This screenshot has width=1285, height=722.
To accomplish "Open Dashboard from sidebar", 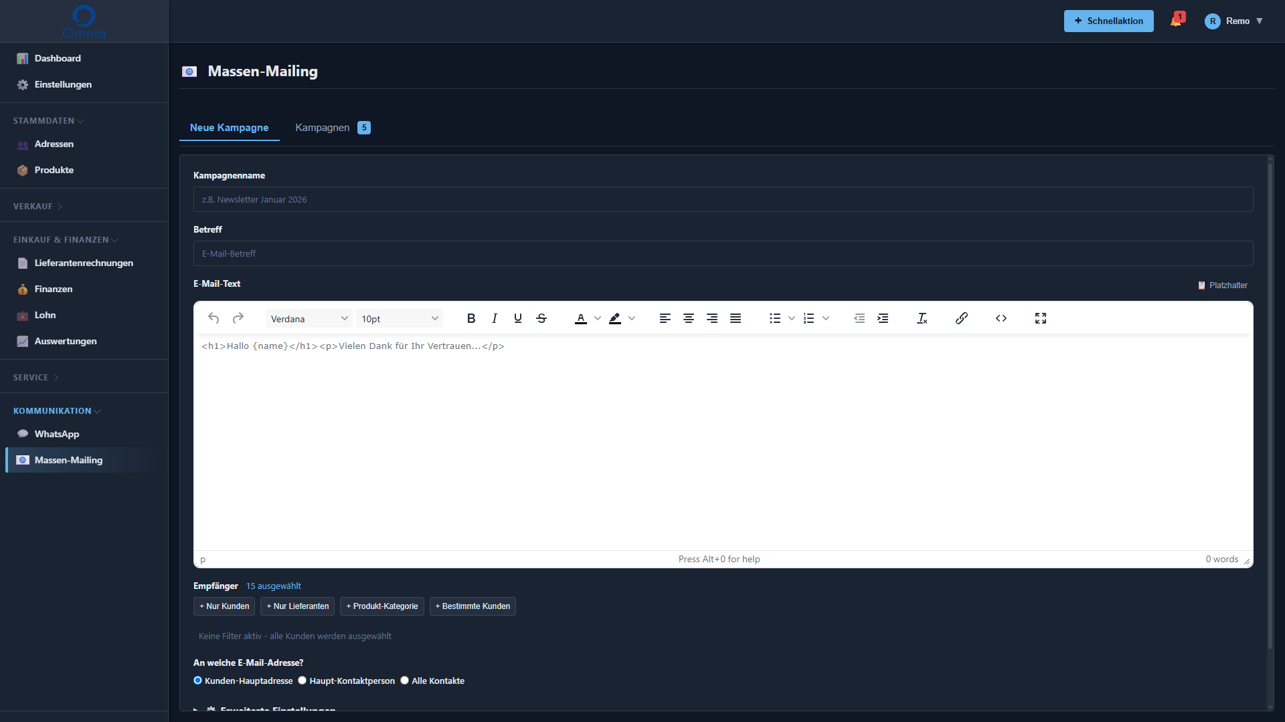I will coord(84,59).
